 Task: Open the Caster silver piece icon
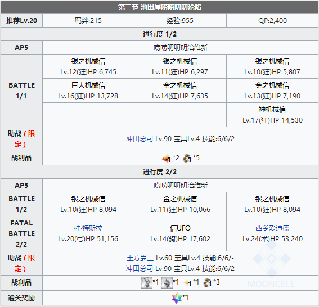[167, 283]
